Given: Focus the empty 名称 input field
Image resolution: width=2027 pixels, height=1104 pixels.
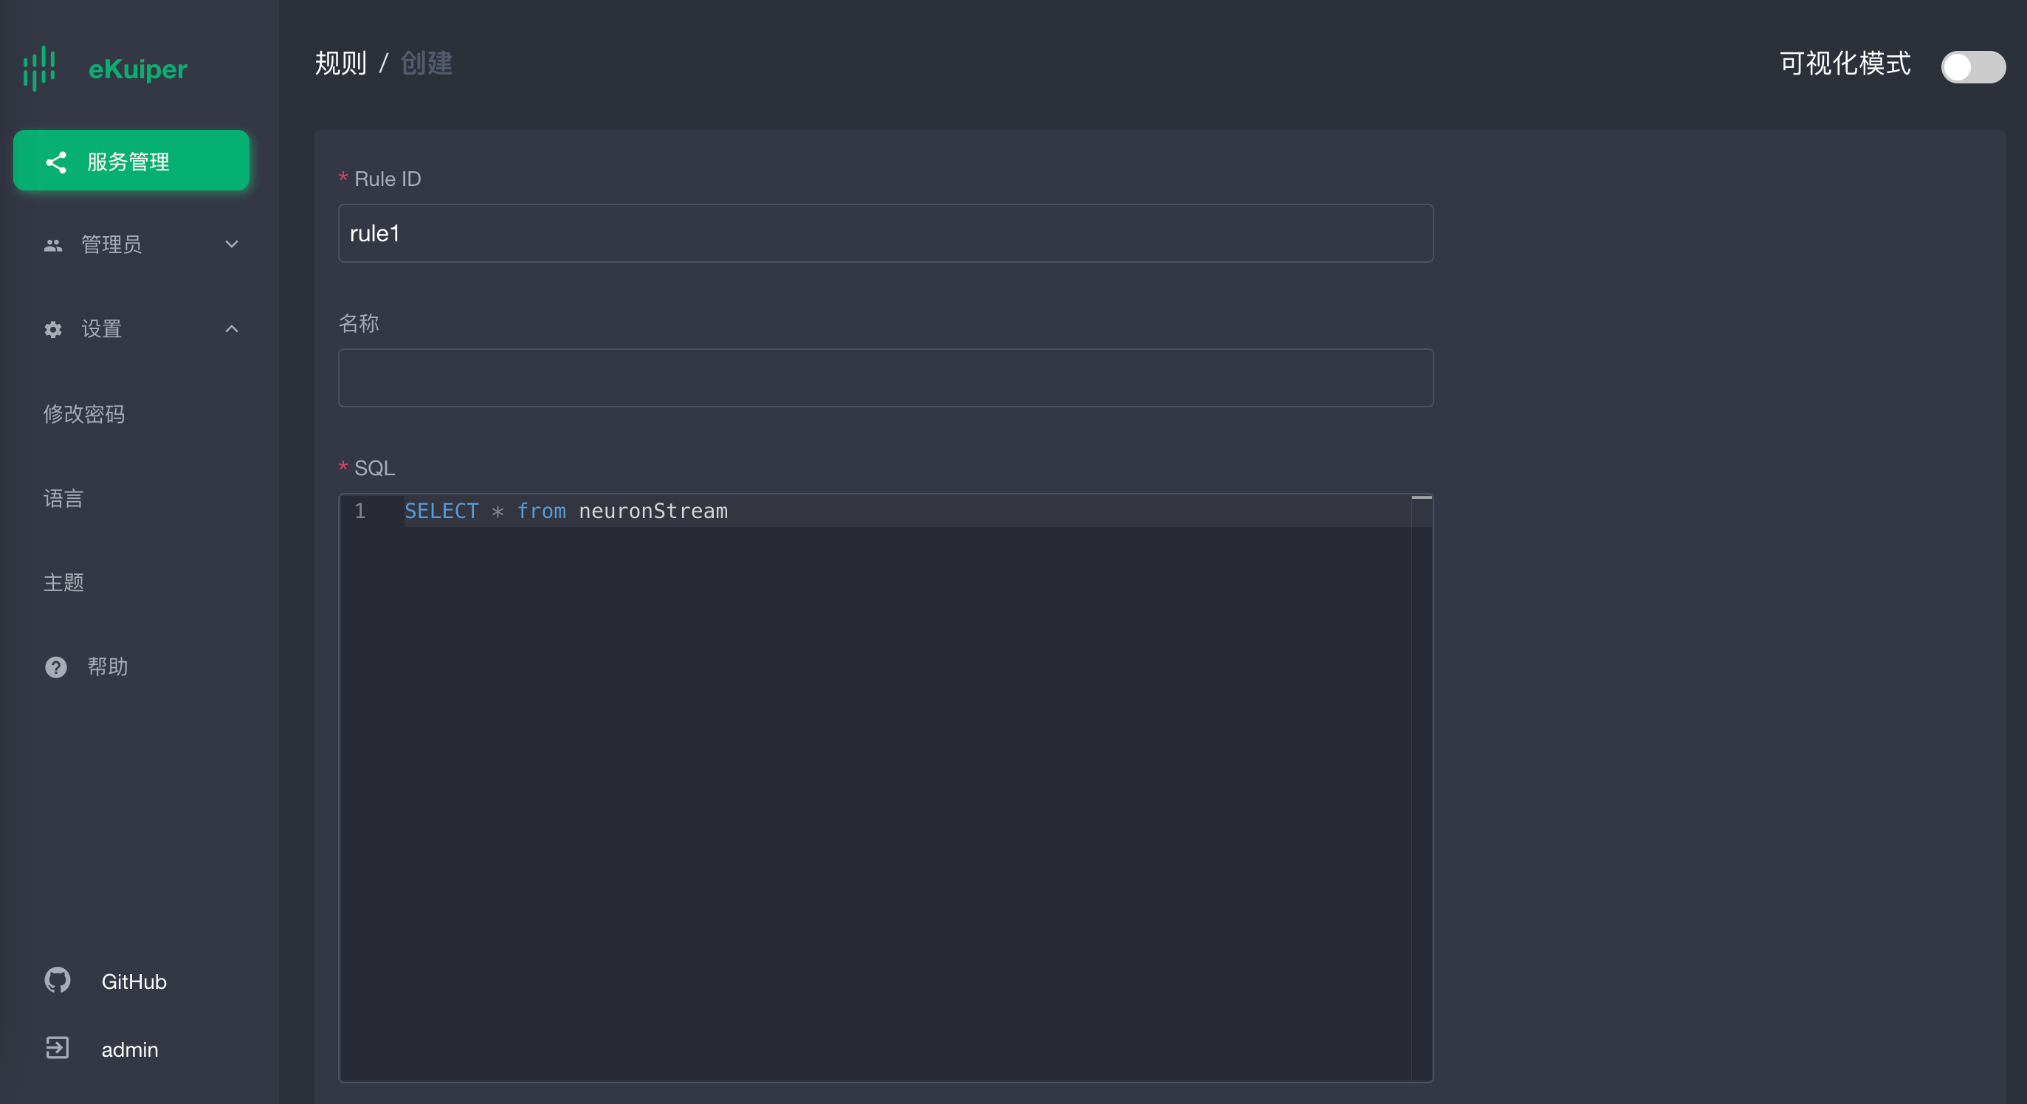Looking at the screenshot, I should [885, 378].
